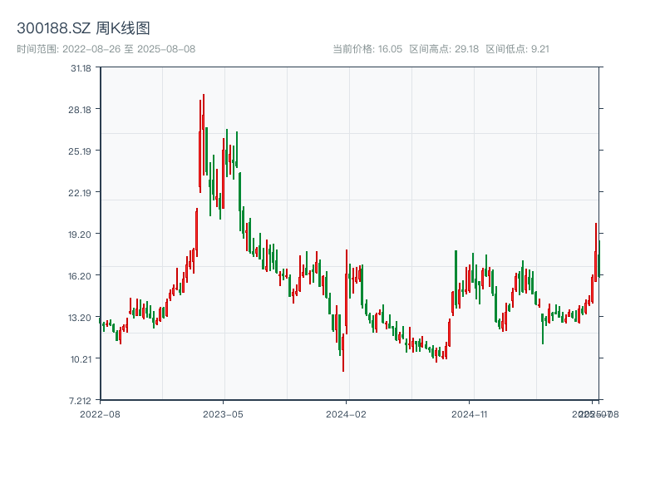Click the lowest candlestick near 9.21

tap(342, 366)
